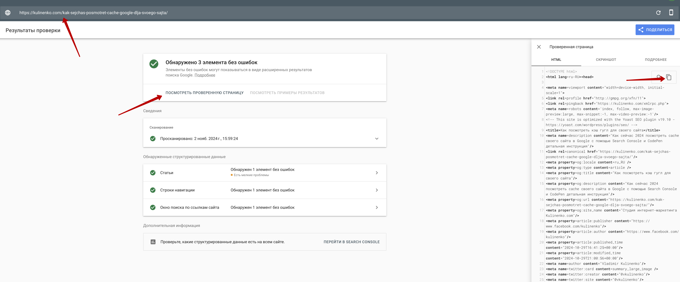The height and width of the screenshot is (282, 680).
Task: Click the refresh test icon
Action: [x=658, y=13]
